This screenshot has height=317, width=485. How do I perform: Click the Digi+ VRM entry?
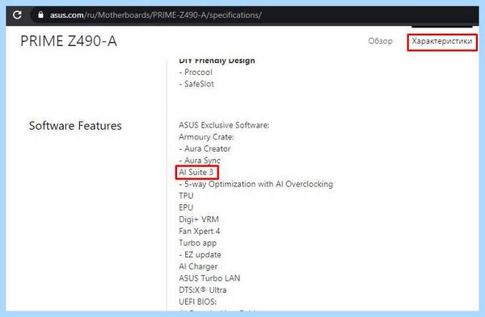coord(199,219)
